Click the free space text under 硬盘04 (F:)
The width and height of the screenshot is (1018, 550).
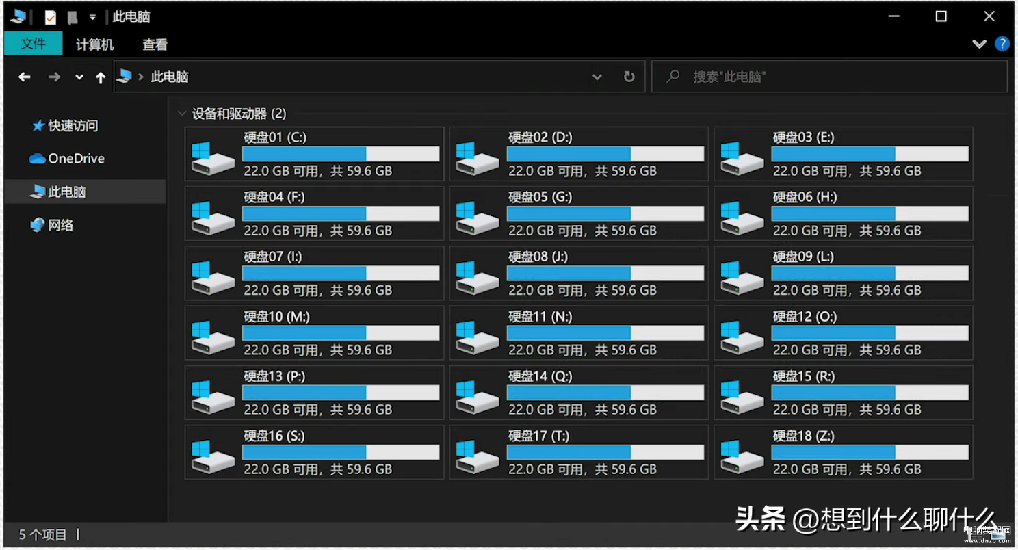click(x=318, y=231)
